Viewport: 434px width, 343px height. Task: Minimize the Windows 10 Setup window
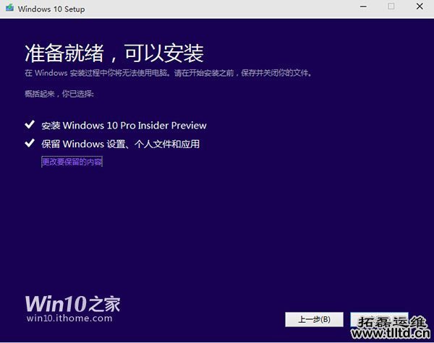pyautogui.click(x=363, y=6)
